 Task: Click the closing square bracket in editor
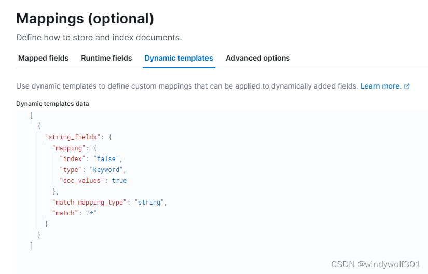tap(31, 246)
